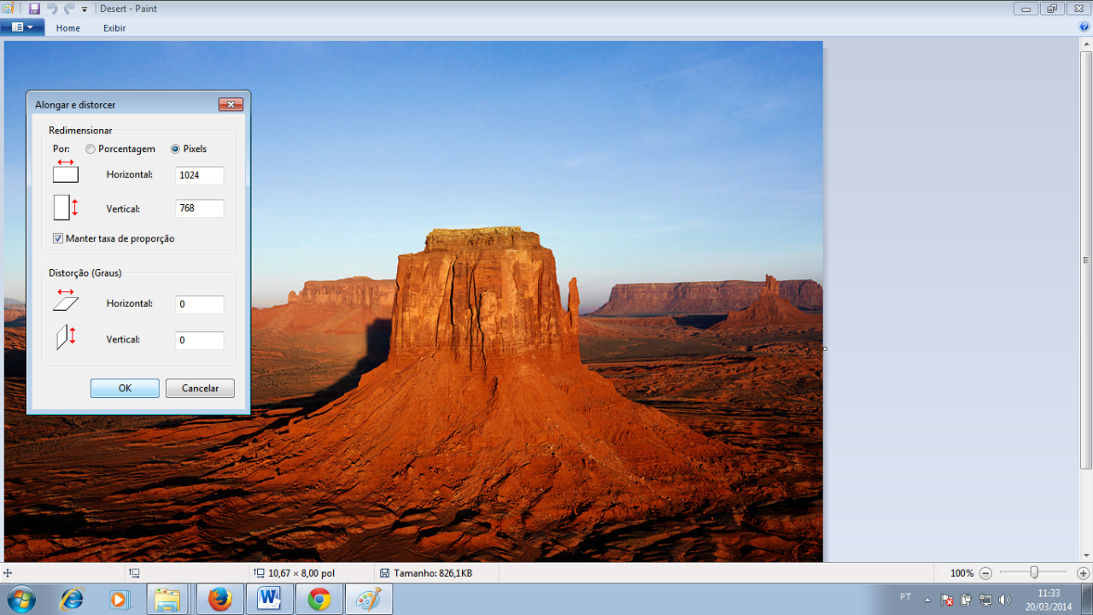Click the scroll down arrow of the canvas
The image size is (1093, 615).
pyautogui.click(x=1086, y=556)
